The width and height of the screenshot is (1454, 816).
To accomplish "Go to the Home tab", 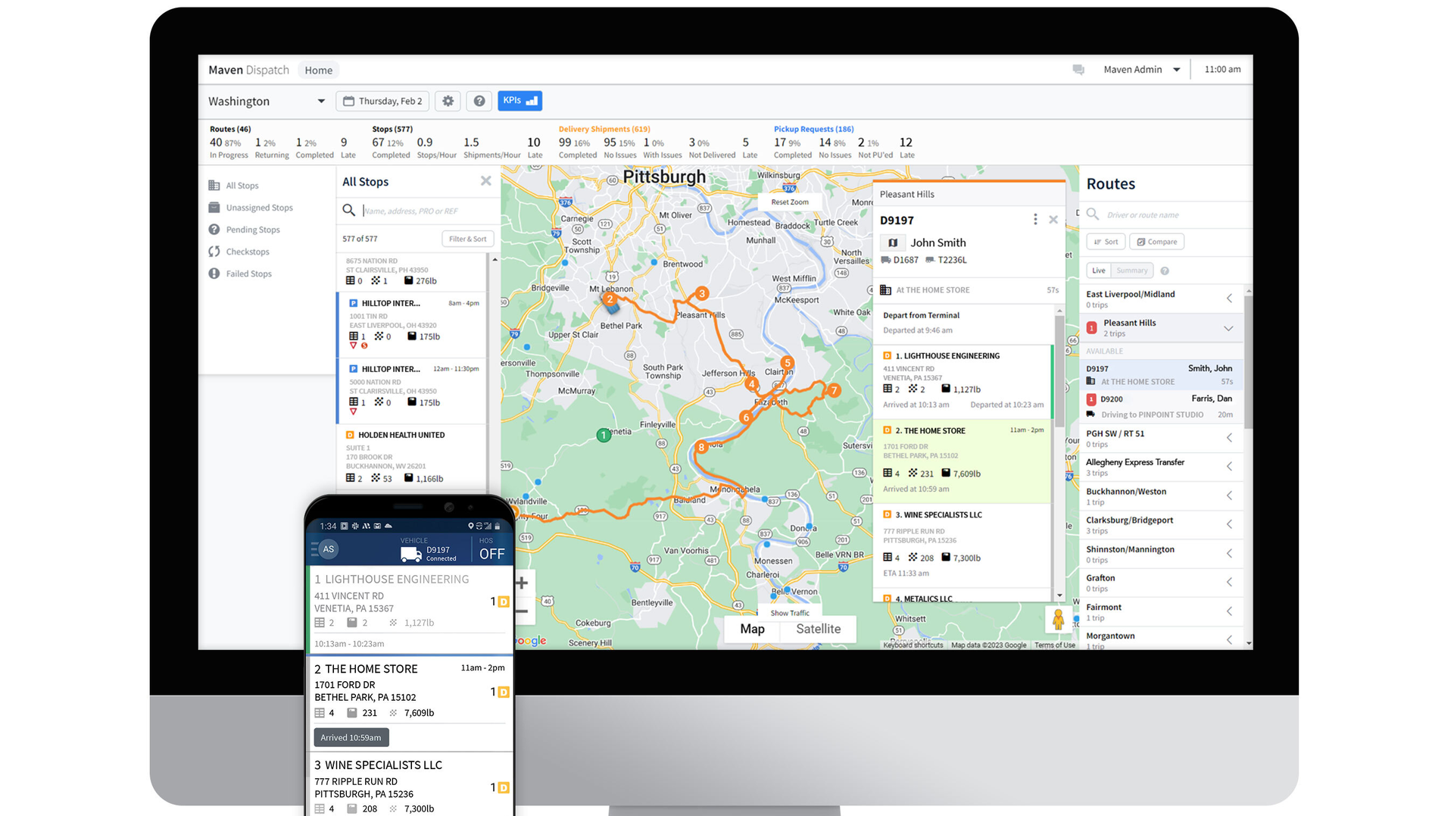I will click(318, 70).
